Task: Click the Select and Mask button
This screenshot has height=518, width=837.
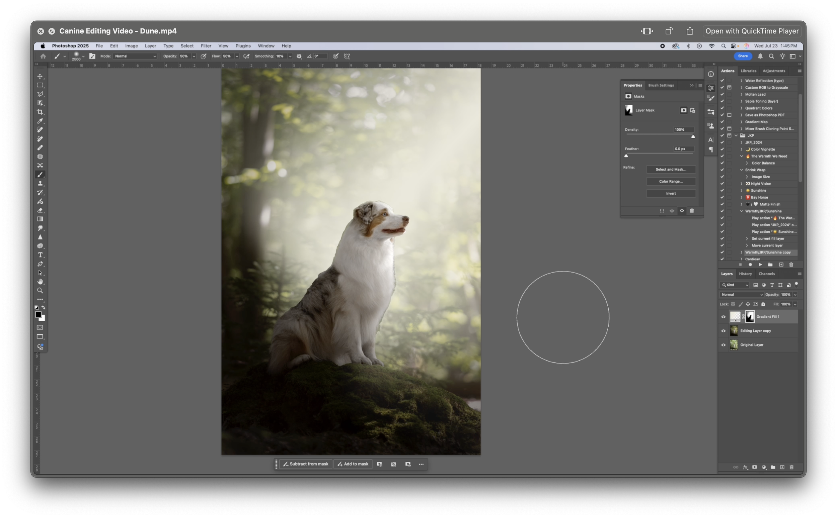Action: (x=671, y=170)
